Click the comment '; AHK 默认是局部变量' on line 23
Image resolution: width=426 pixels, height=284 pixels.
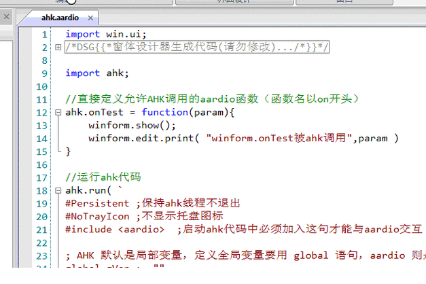coord(126,255)
